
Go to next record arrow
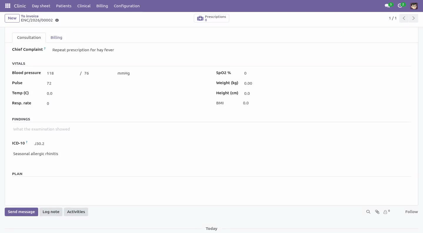click(x=413, y=18)
